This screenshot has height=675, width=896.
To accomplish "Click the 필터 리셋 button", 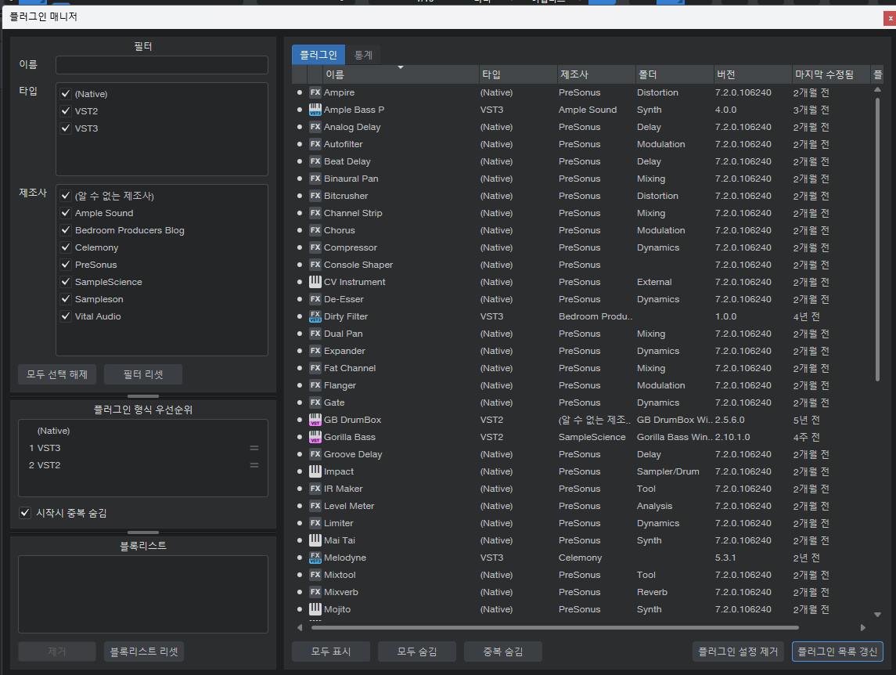I will [x=143, y=374].
